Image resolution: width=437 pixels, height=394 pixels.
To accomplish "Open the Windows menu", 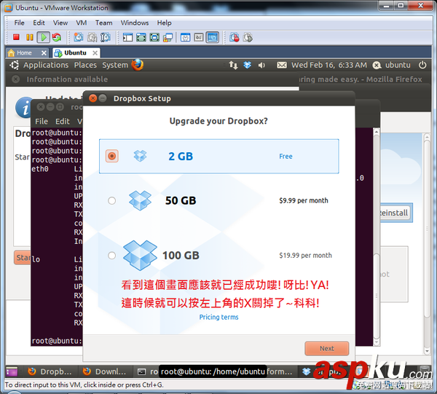I will coord(135,23).
